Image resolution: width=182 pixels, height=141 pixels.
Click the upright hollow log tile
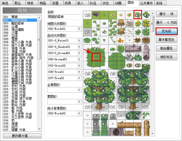(146, 53)
